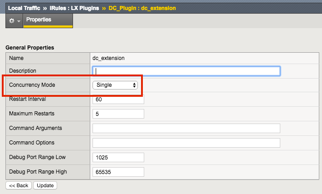Focus the Command Options text box
The width and height of the screenshot is (322, 194).
click(186, 143)
